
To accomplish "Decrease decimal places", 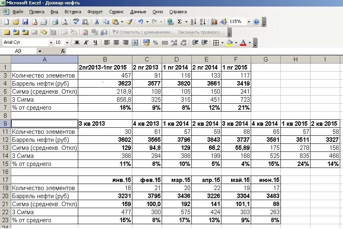I will [x=183, y=43].
